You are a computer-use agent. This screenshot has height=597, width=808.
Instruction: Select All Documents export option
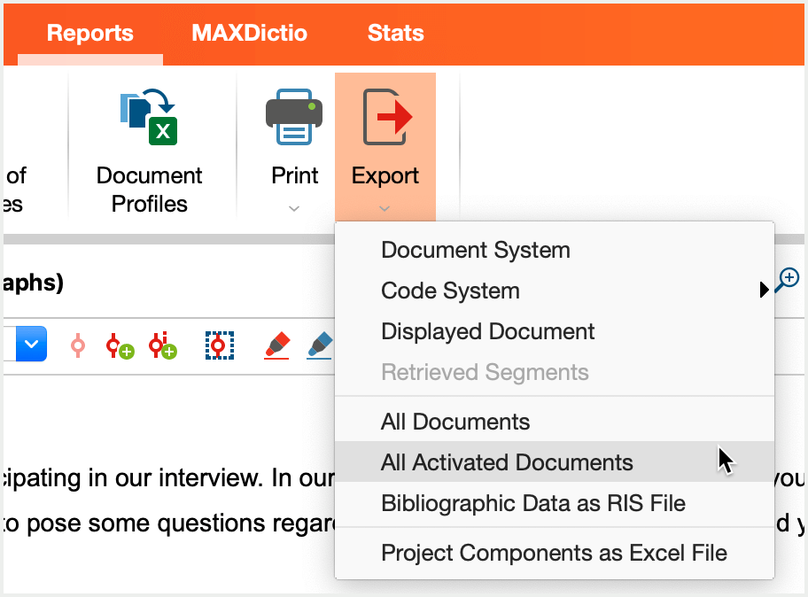555,422
